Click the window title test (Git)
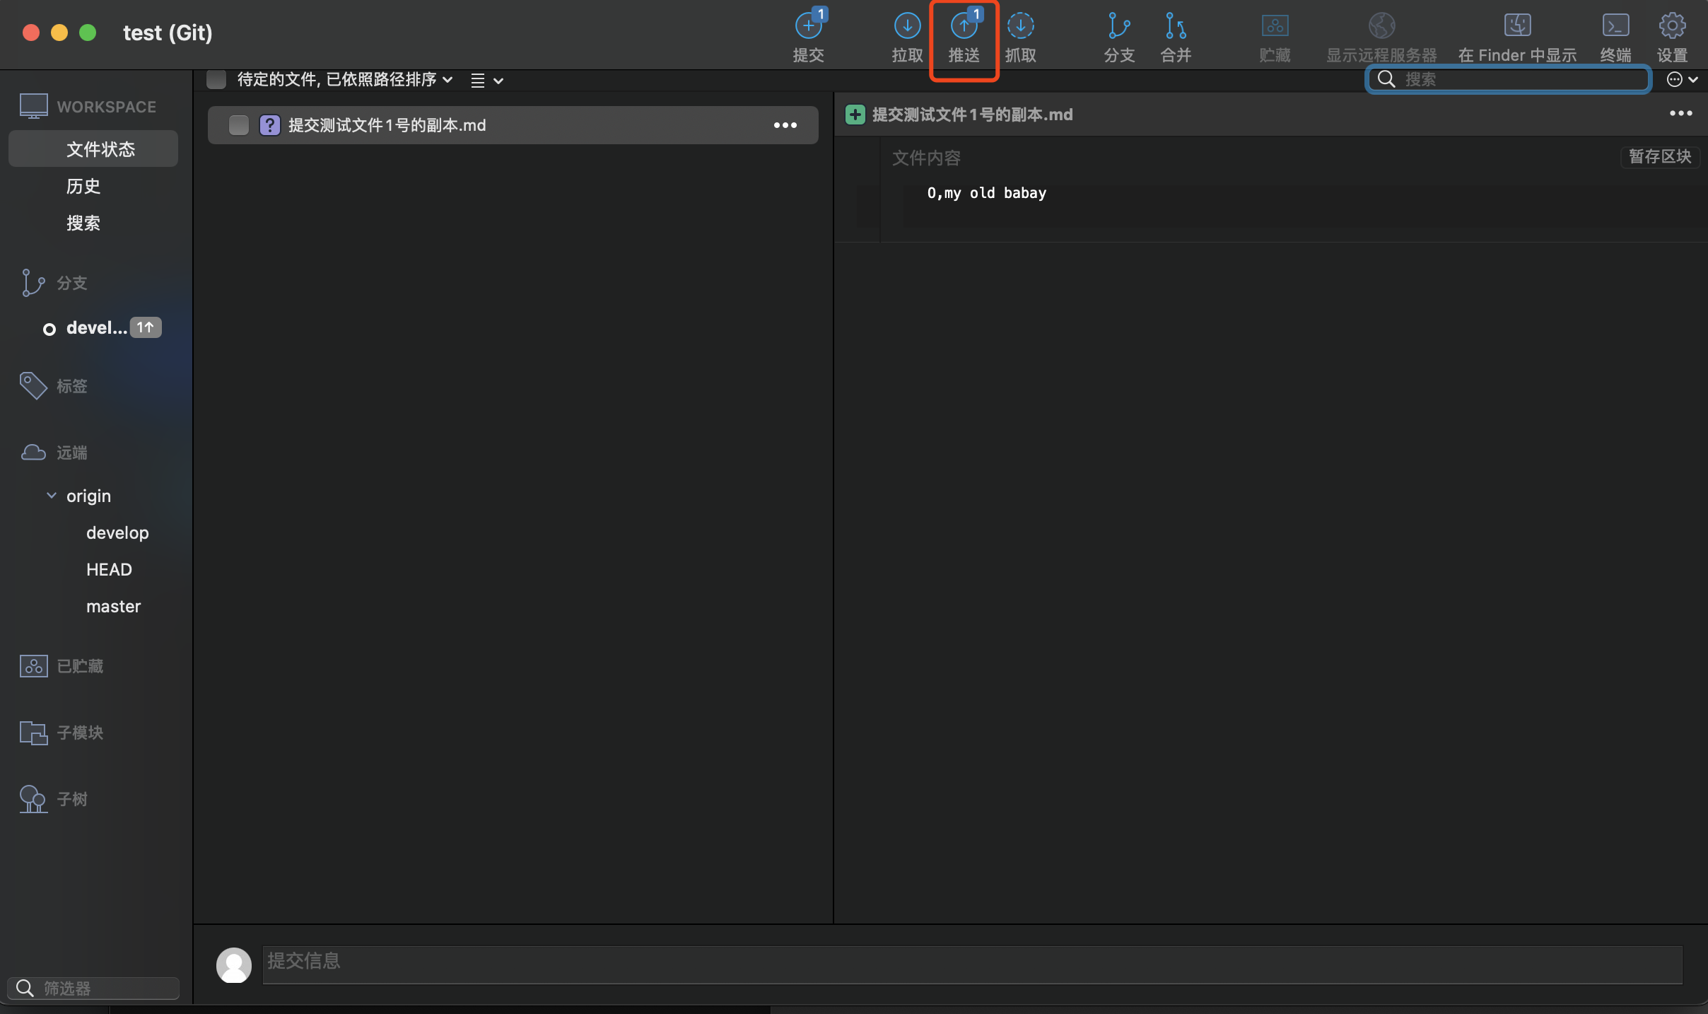 coord(168,33)
